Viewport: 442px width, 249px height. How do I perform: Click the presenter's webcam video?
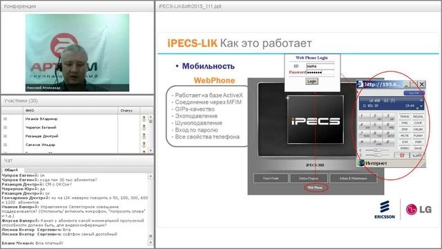tap(77, 53)
